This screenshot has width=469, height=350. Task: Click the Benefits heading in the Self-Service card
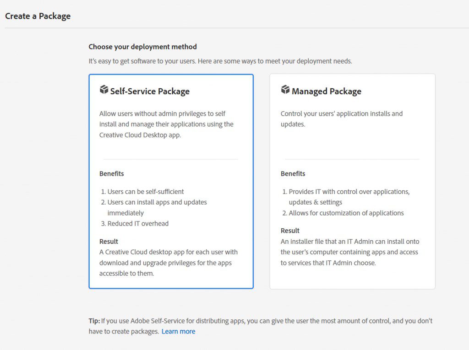click(112, 173)
